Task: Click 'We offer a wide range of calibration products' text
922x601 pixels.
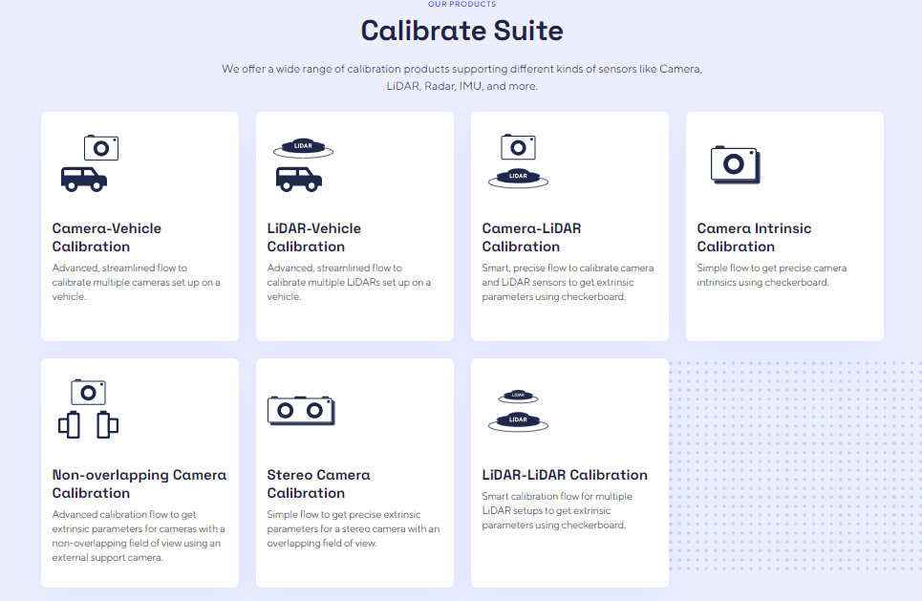Action: [461, 77]
